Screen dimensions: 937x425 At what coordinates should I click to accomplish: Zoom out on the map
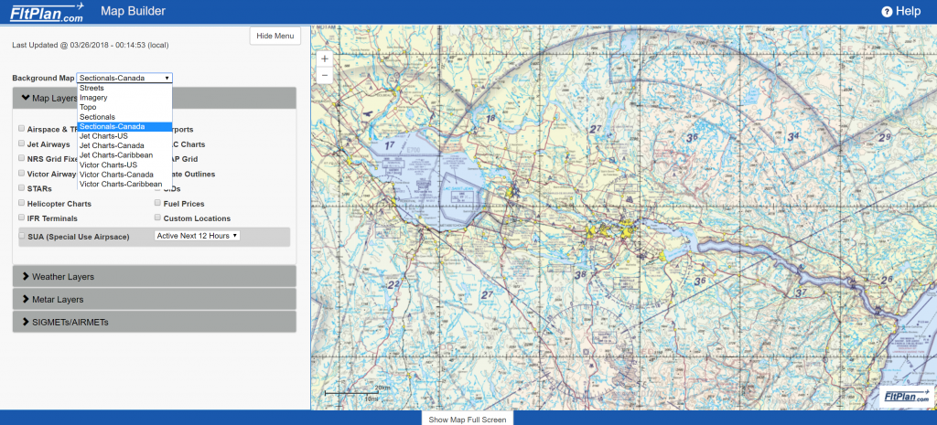324,75
